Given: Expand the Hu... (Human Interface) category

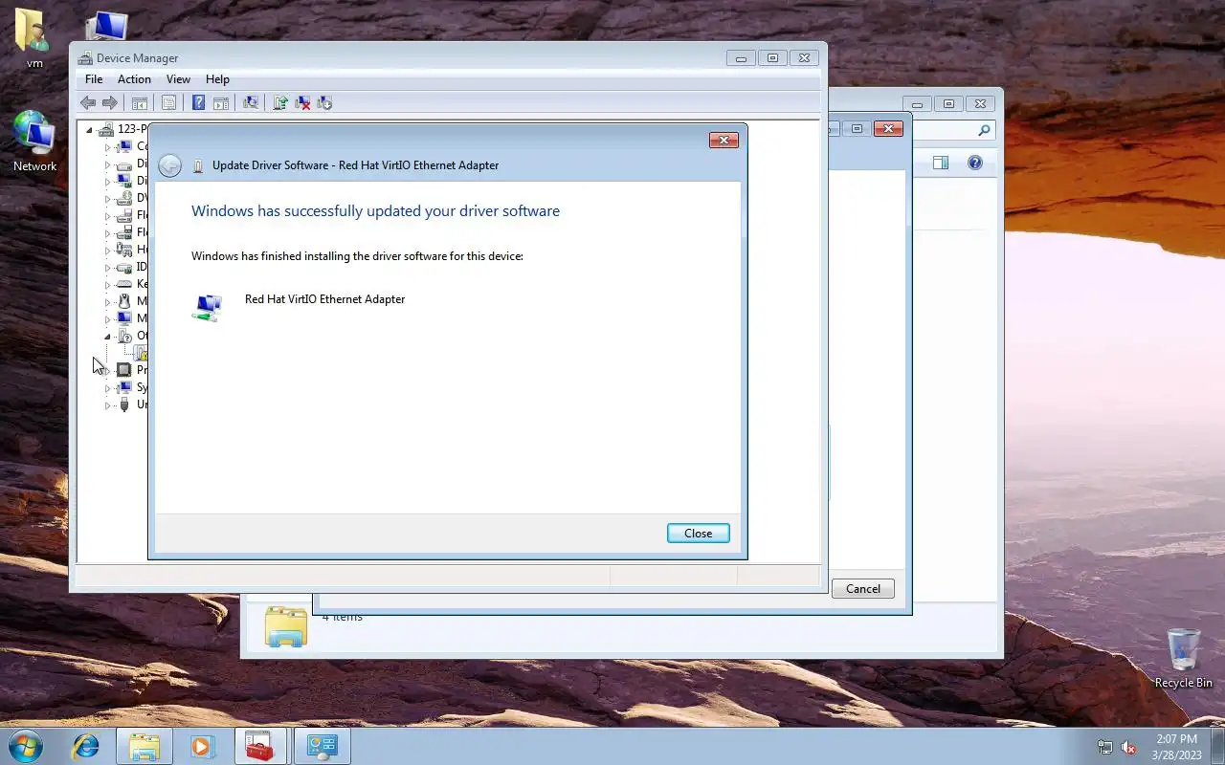Looking at the screenshot, I should [107, 251].
